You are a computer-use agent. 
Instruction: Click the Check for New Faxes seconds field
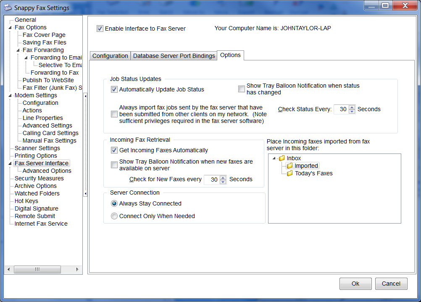(212, 180)
